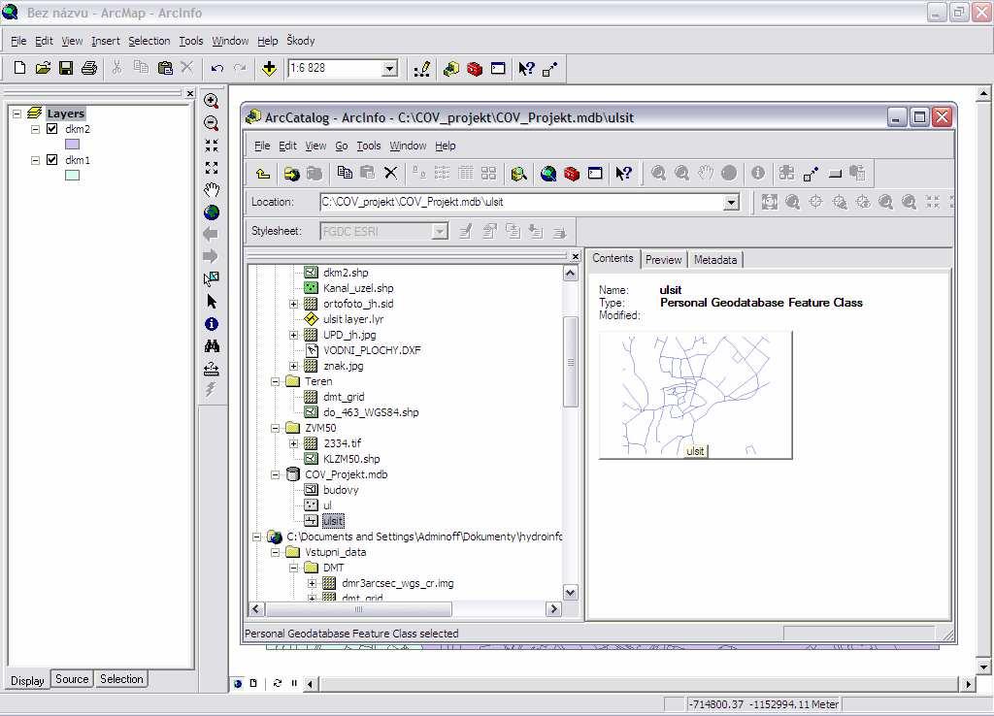Click the Save diskette icon in ArcMap toolbar
The image size is (994, 716).
point(66,68)
